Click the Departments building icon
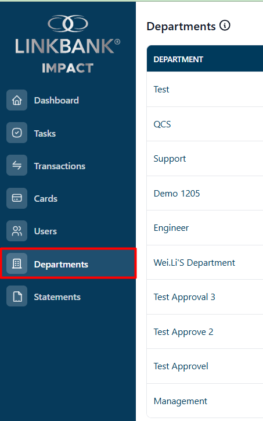Screen dimensions: 263x421 pos(17,263)
